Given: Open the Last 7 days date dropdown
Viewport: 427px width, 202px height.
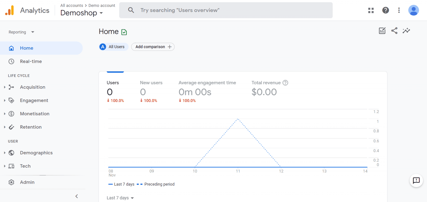Looking at the screenshot, I should [120, 198].
